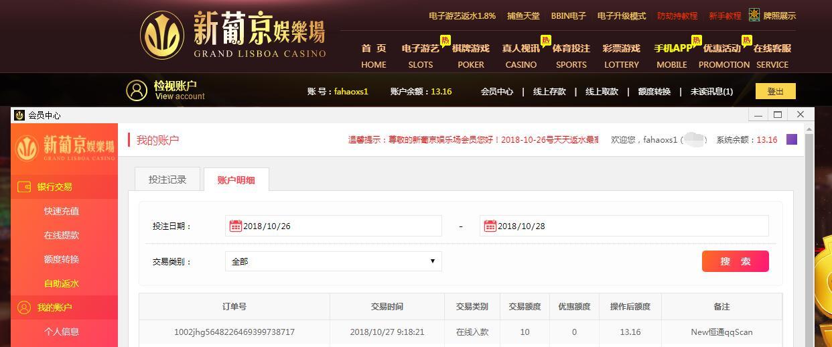Select the 账户明细 tab
Viewport: 832px width, 347px height.
[x=236, y=180]
